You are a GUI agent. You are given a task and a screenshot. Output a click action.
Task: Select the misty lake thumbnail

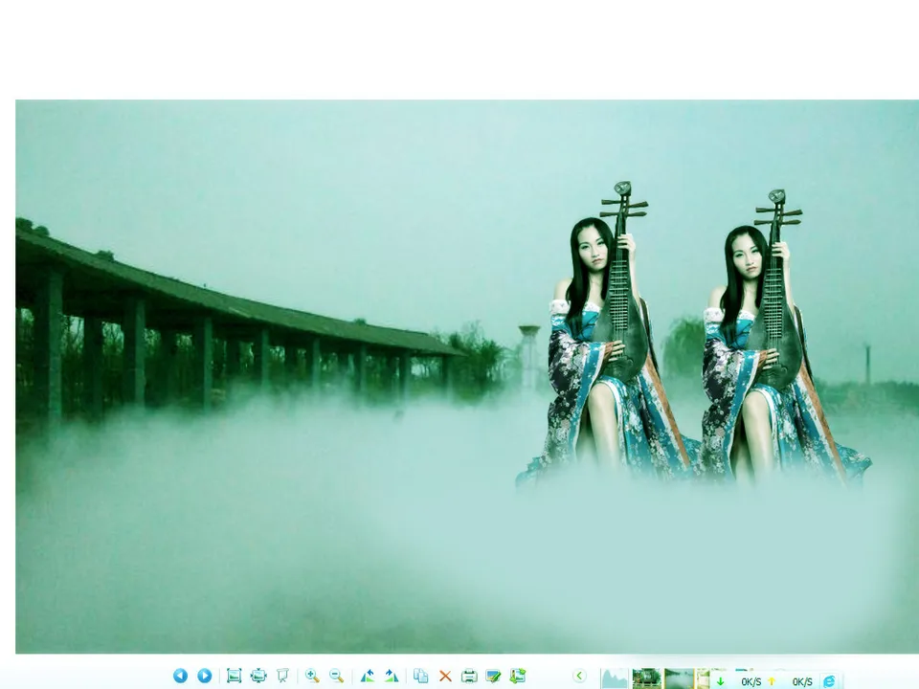[679, 678]
